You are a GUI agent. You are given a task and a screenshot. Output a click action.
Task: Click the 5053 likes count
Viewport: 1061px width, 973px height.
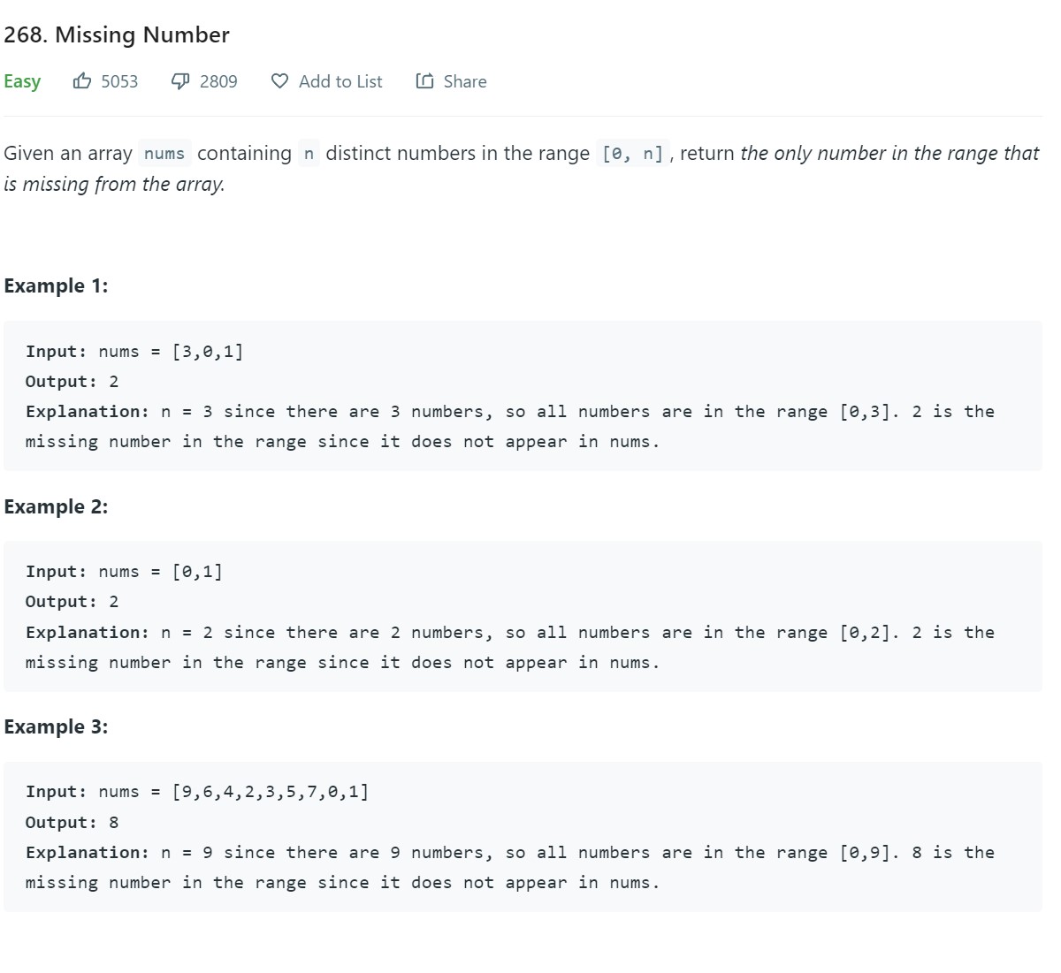click(119, 81)
